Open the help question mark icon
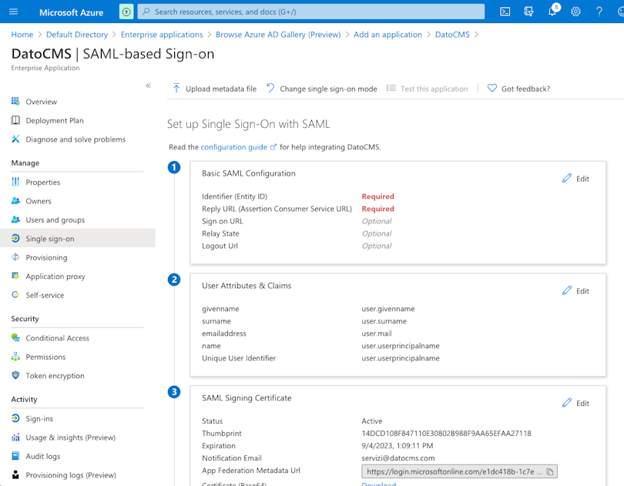The image size is (624, 486). coord(599,12)
